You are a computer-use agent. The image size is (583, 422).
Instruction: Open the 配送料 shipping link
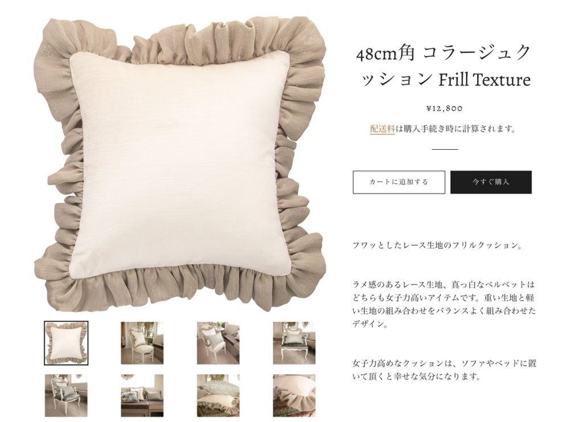382,129
